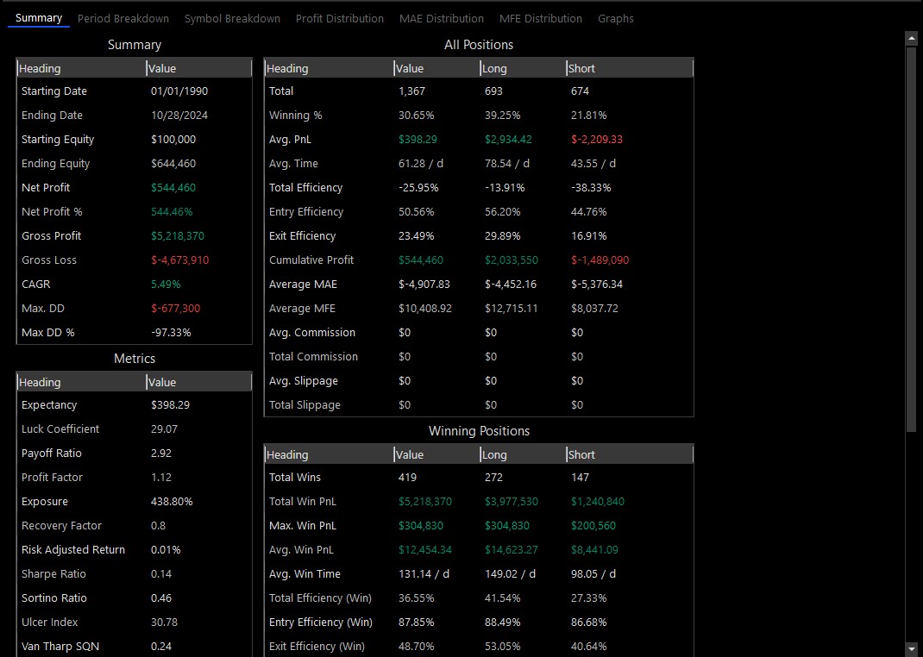923x657 pixels.
Task: Click Long header in Winning Positions table
Action: pos(522,454)
